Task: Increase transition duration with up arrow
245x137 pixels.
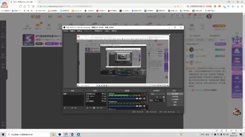Action: click(164, 100)
